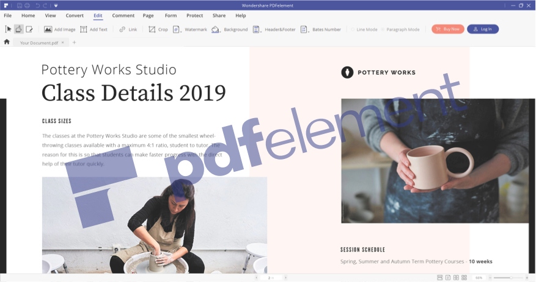This screenshot has height=282, width=536.
Task: Click the Add Text tool
Action: (94, 30)
